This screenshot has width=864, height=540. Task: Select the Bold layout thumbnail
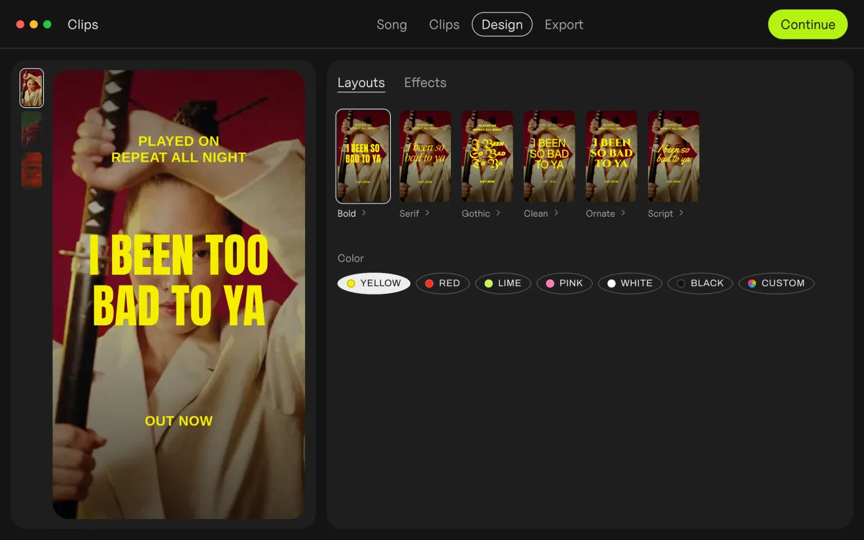363,156
